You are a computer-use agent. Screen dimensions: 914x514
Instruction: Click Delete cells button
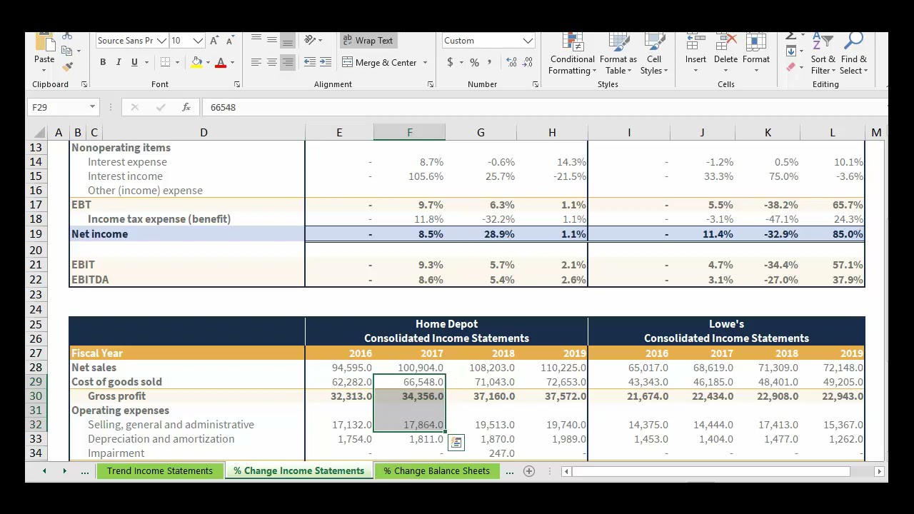725,54
